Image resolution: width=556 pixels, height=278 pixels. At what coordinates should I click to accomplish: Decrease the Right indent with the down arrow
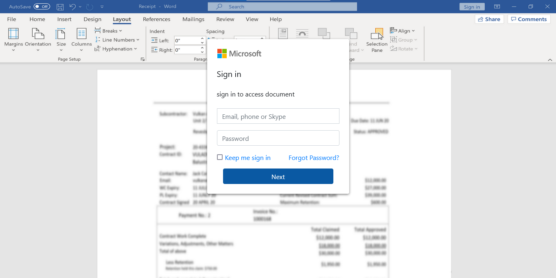[202, 52]
